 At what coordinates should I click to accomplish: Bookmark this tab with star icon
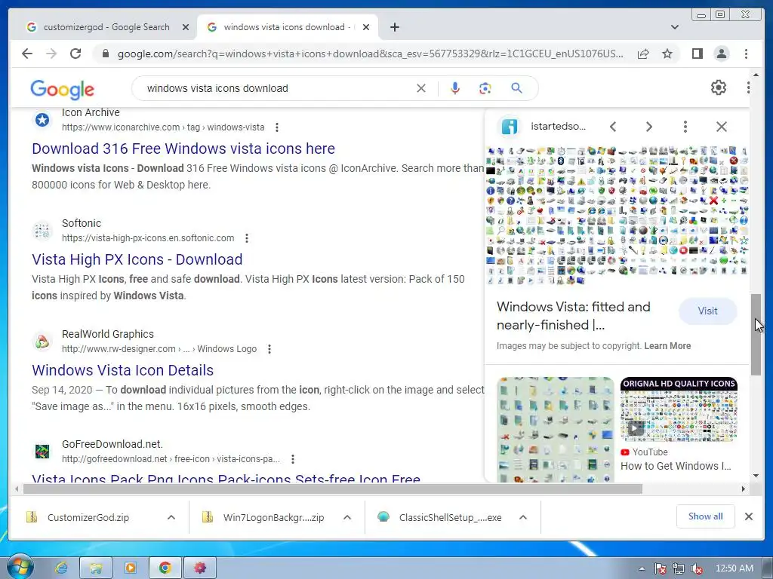667,54
